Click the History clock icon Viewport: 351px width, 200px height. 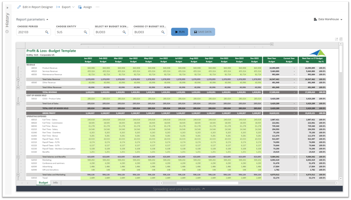click(7, 31)
